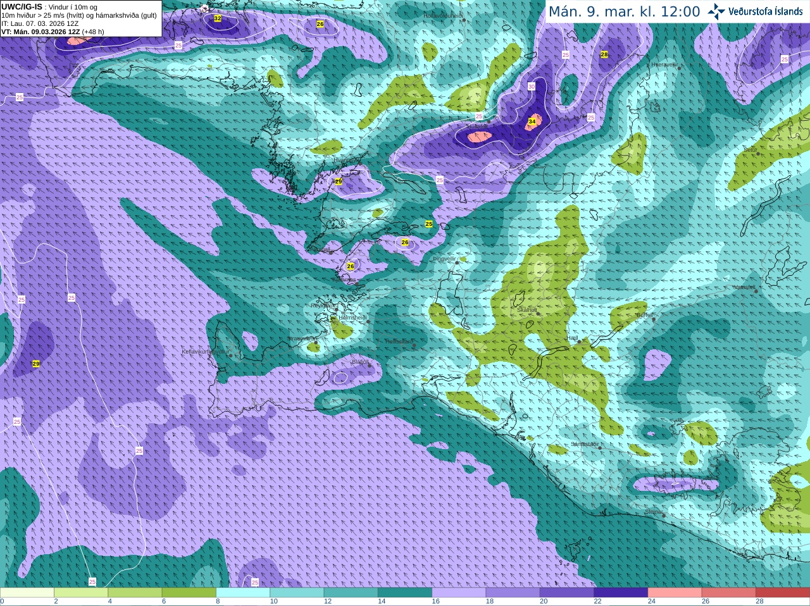The height and width of the screenshot is (606, 810).
Task: Select the Hæll station label
Action: pos(573,338)
